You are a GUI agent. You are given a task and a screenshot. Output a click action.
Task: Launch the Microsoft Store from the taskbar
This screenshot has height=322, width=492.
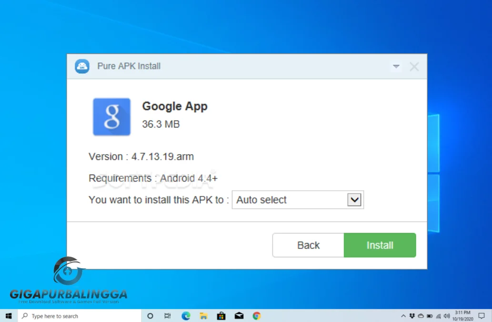pyautogui.click(x=221, y=315)
